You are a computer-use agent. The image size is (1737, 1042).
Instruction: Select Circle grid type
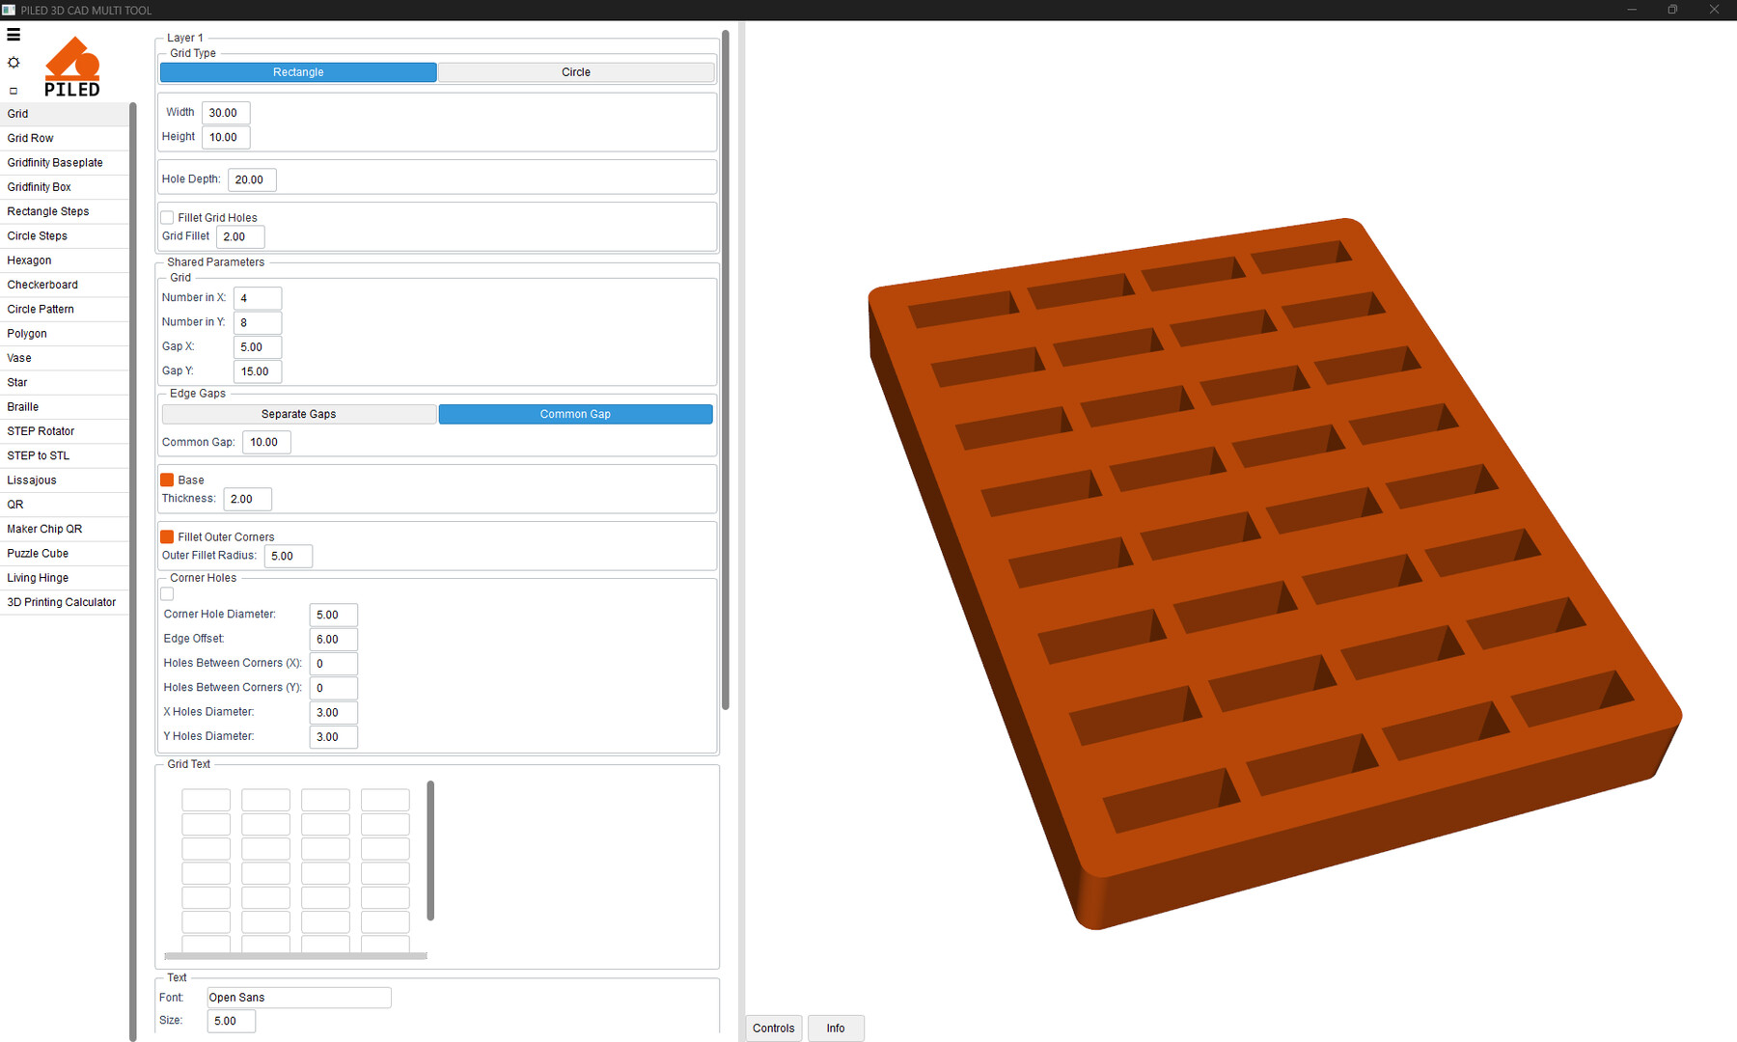pyautogui.click(x=576, y=72)
